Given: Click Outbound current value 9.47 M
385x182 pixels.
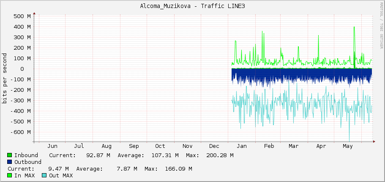Looking at the screenshot, I should [x=58, y=169].
